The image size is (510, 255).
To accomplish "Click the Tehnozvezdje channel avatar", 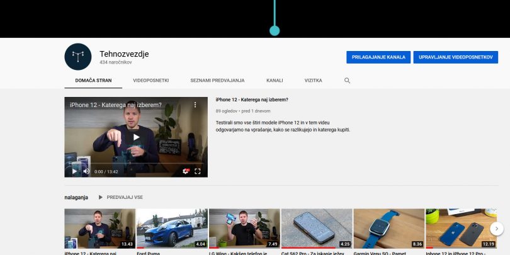I will [78, 57].
